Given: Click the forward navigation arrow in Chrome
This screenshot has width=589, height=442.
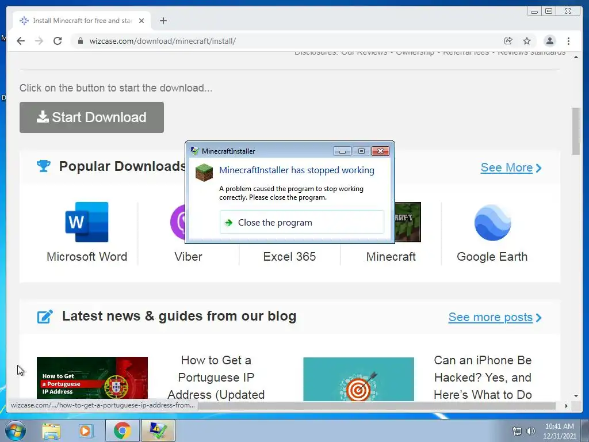Looking at the screenshot, I should (x=39, y=41).
